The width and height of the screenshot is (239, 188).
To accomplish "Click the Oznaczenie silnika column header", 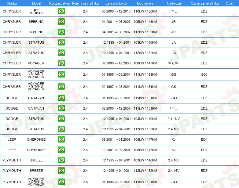I will click(x=205, y=3).
